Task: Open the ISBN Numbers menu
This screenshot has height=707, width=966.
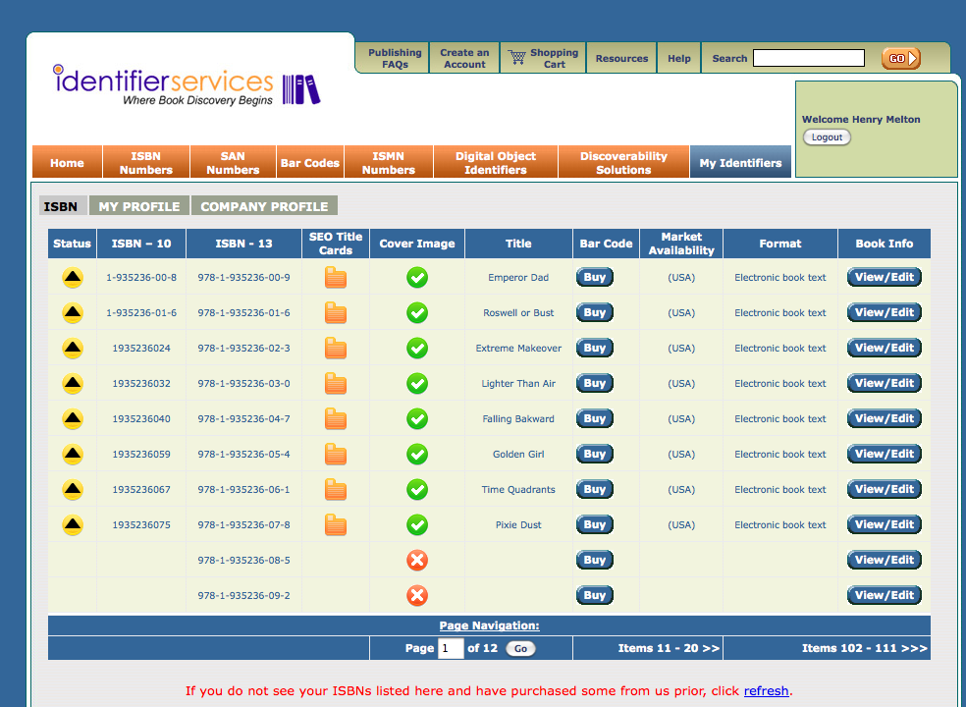Action: tap(146, 163)
